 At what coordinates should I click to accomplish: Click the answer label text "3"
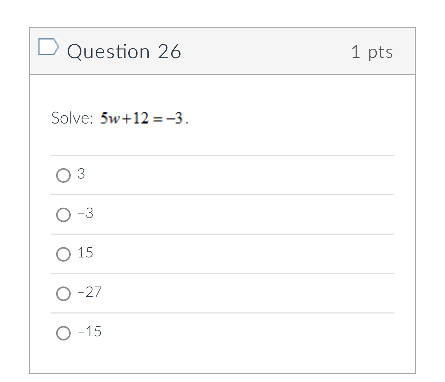(x=81, y=174)
